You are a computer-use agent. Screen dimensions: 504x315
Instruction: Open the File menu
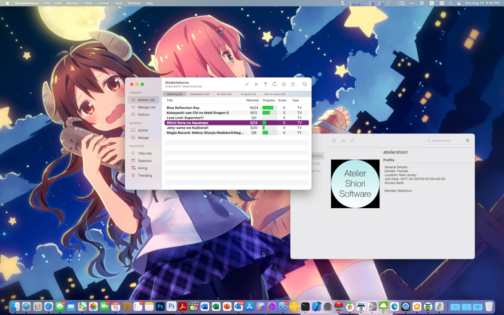47,3
